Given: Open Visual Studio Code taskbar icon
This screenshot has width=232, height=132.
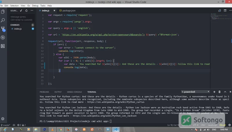Looking at the screenshot, I should tap(116, 129).
